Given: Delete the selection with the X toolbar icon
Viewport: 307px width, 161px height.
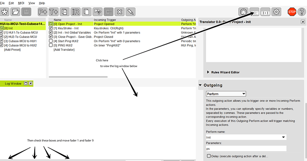Looking at the screenshot, I should pyautogui.click(x=119, y=12).
